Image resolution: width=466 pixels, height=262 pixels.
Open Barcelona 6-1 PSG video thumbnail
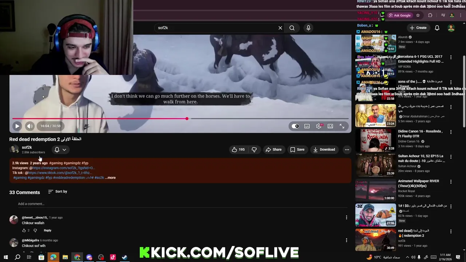tap(376, 66)
